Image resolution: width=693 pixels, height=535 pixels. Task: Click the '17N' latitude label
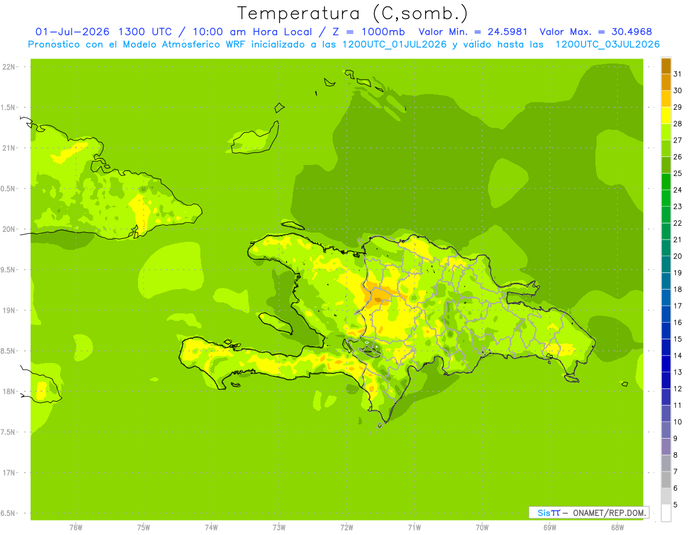pyautogui.click(x=9, y=473)
